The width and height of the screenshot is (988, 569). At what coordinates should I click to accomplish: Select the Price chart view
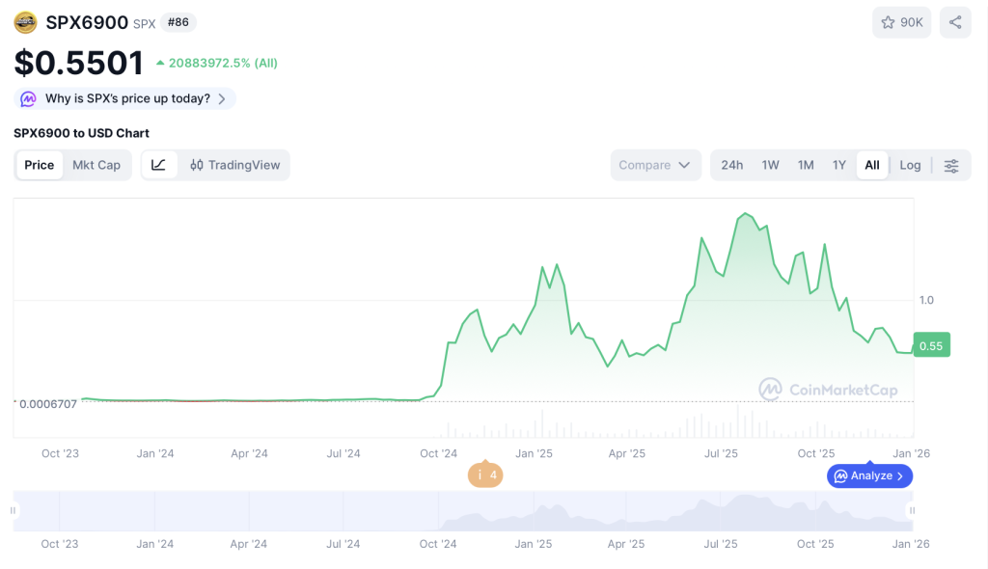40,165
